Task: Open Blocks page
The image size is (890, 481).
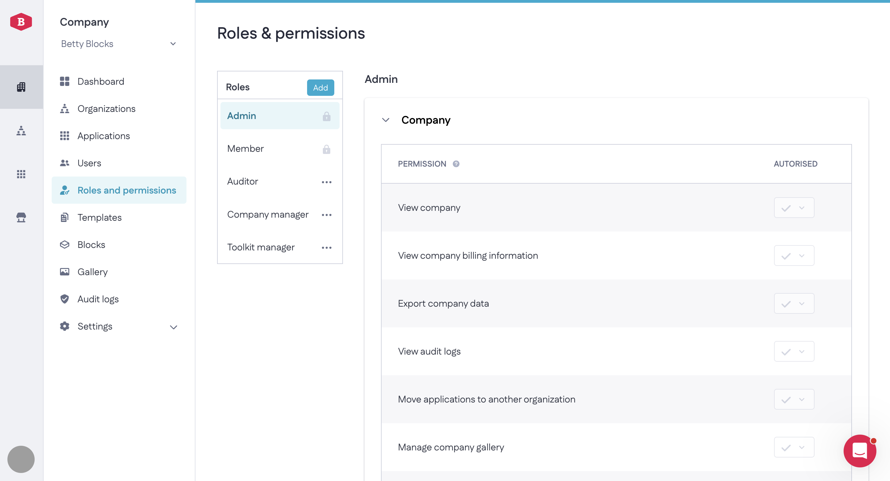Action: pyautogui.click(x=119, y=245)
